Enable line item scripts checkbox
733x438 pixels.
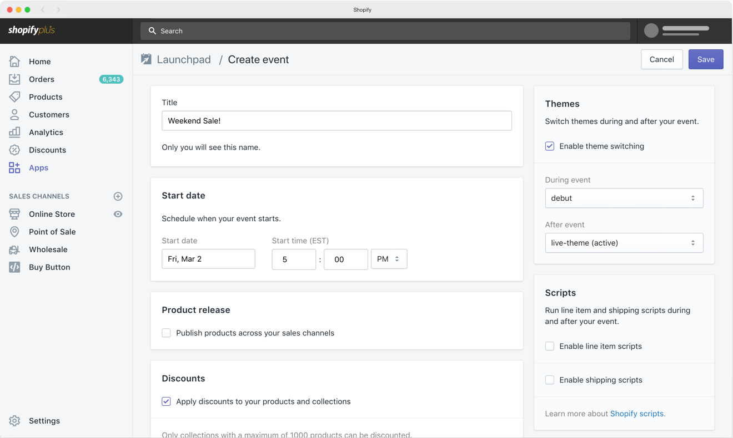point(550,346)
